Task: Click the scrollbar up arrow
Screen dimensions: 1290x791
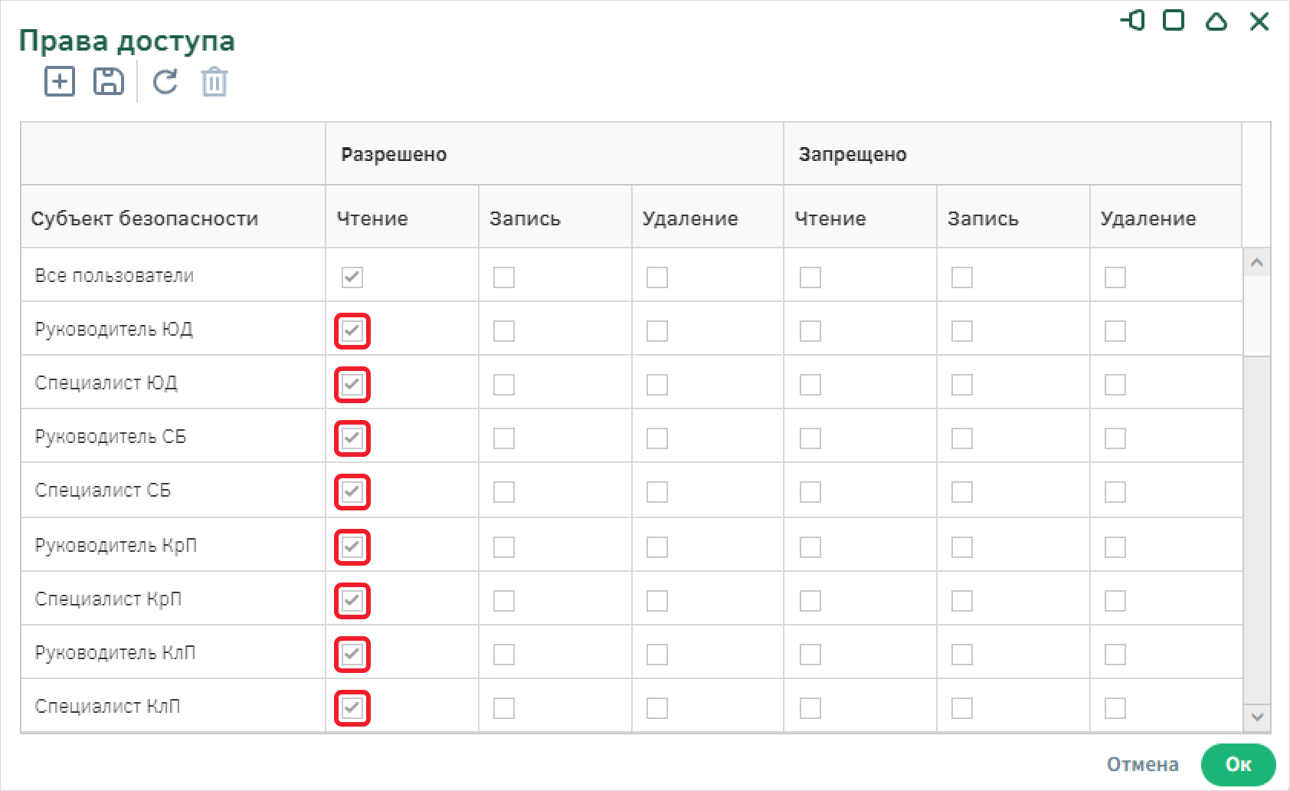Action: pyautogui.click(x=1256, y=263)
